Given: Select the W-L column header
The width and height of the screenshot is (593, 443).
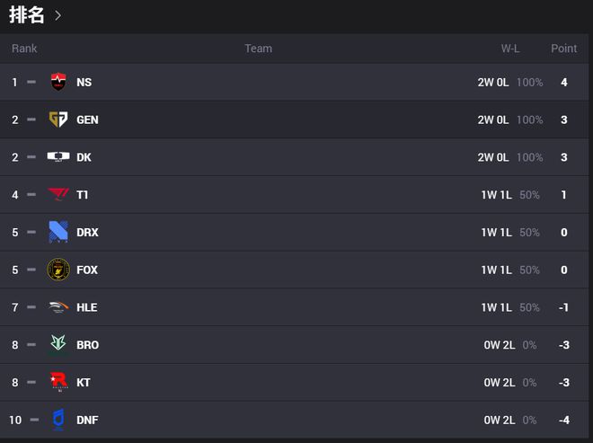Looking at the screenshot, I should pos(510,49).
